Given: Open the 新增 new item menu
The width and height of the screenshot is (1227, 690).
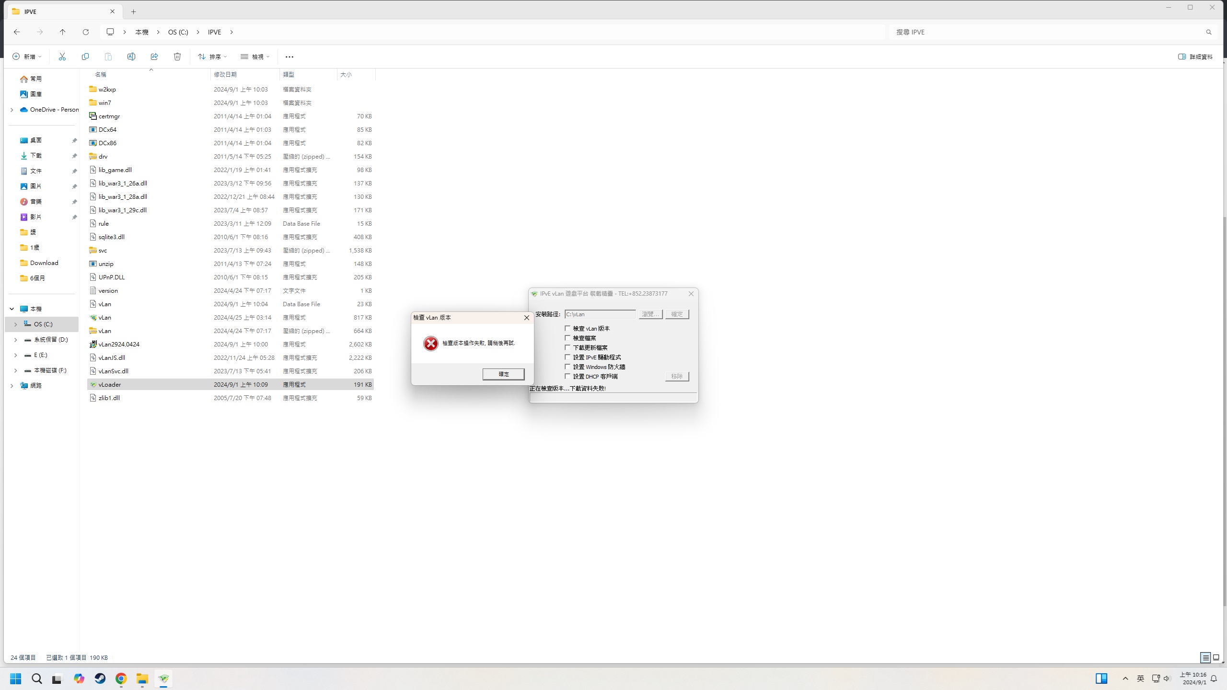Looking at the screenshot, I should pyautogui.click(x=27, y=57).
